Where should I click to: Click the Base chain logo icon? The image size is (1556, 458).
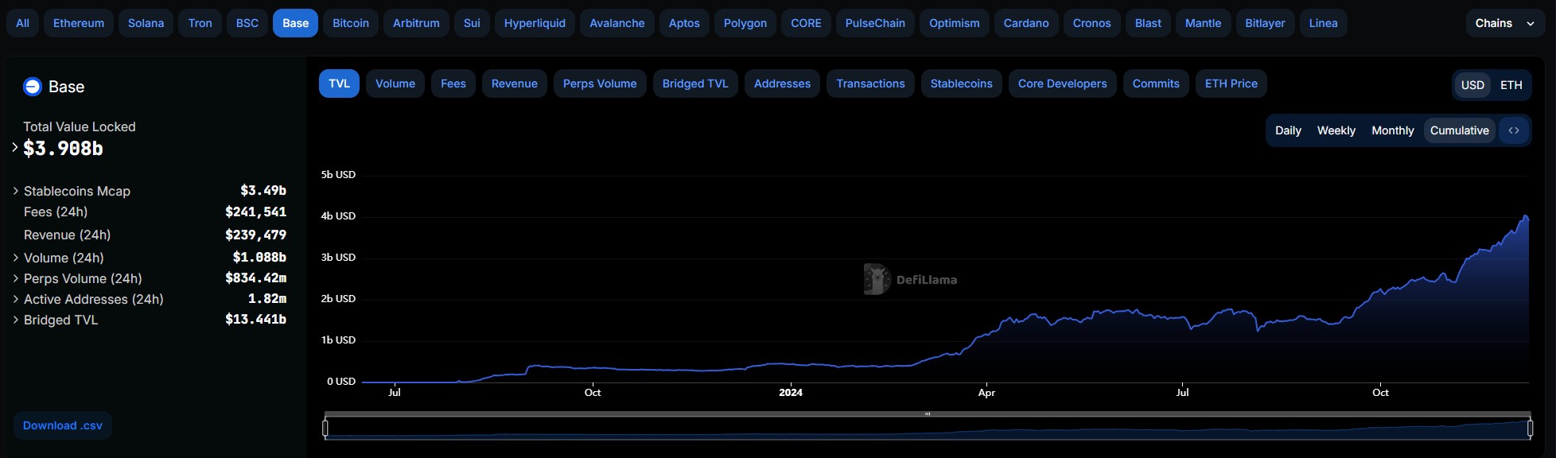(x=33, y=87)
